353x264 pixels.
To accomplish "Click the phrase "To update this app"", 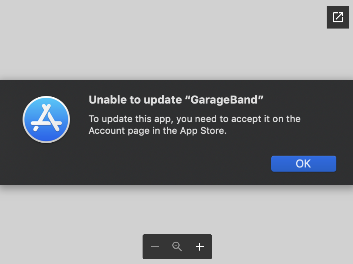I will [x=131, y=119].
